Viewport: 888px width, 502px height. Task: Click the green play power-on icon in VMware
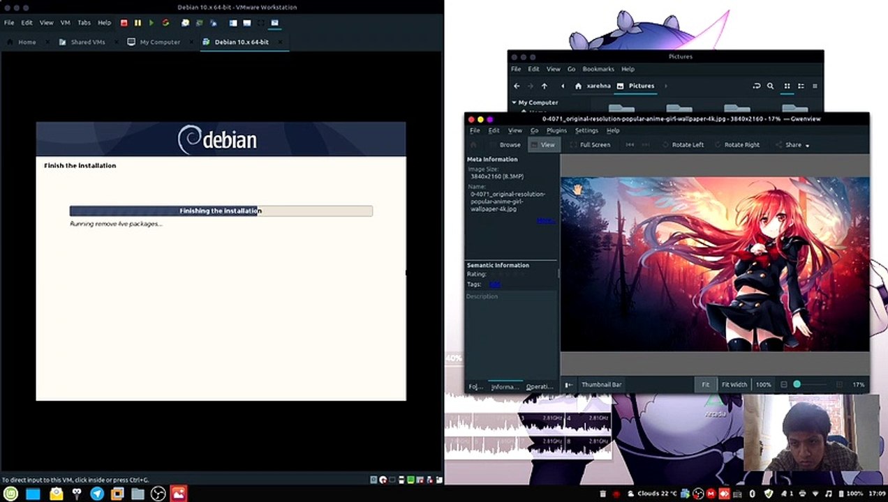tap(151, 22)
